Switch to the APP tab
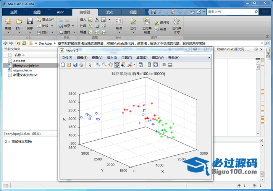 coord(60,12)
